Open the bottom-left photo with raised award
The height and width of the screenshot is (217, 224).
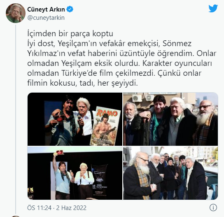coord(75,173)
